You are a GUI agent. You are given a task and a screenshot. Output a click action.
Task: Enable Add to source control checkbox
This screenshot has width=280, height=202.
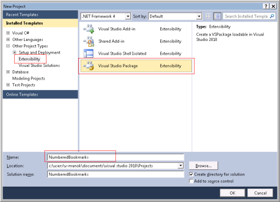pos(191,181)
